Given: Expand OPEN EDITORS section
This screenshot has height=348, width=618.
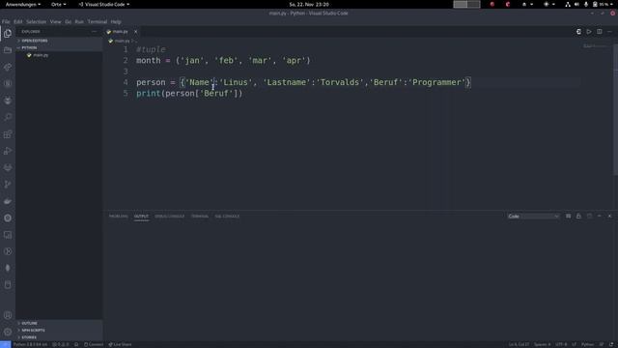Looking at the screenshot, I should tap(59, 41).
